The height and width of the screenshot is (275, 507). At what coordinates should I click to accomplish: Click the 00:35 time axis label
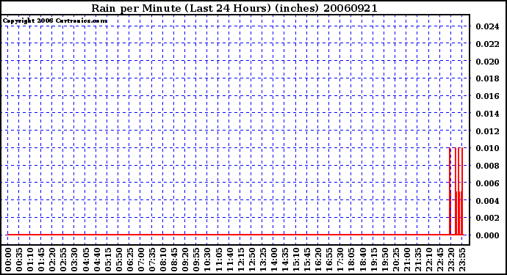[x=19, y=260]
